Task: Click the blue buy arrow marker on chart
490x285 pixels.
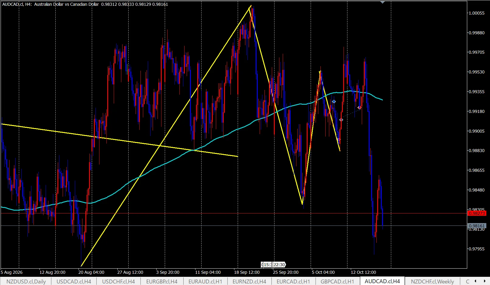Action: 334,101
